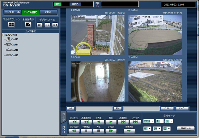Click the reverse playback button

(99, 122)
